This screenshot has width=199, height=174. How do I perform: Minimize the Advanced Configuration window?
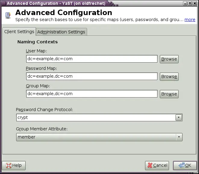pyautogui.click(x=185, y=3)
